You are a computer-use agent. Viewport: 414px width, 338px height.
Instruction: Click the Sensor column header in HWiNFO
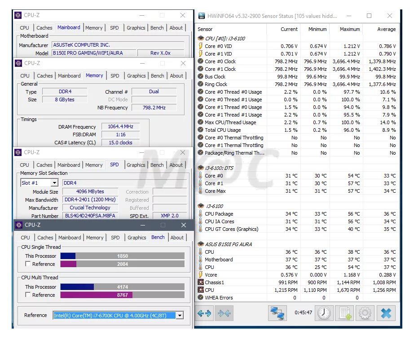coord(231,29)
